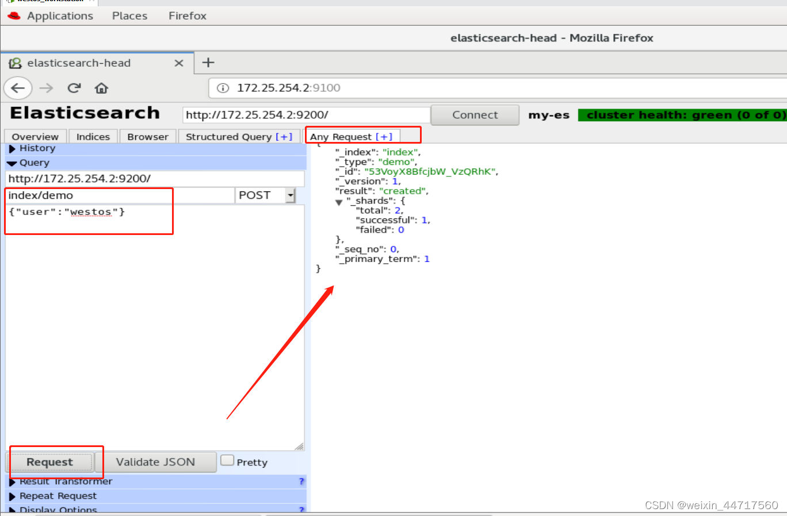Viewport: 787px width, 516px height.
Task: Click the Firefox address bar
Action: tap(498, 88)
